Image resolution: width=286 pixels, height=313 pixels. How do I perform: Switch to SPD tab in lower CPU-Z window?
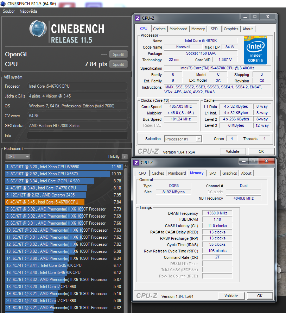pos(212,173)
